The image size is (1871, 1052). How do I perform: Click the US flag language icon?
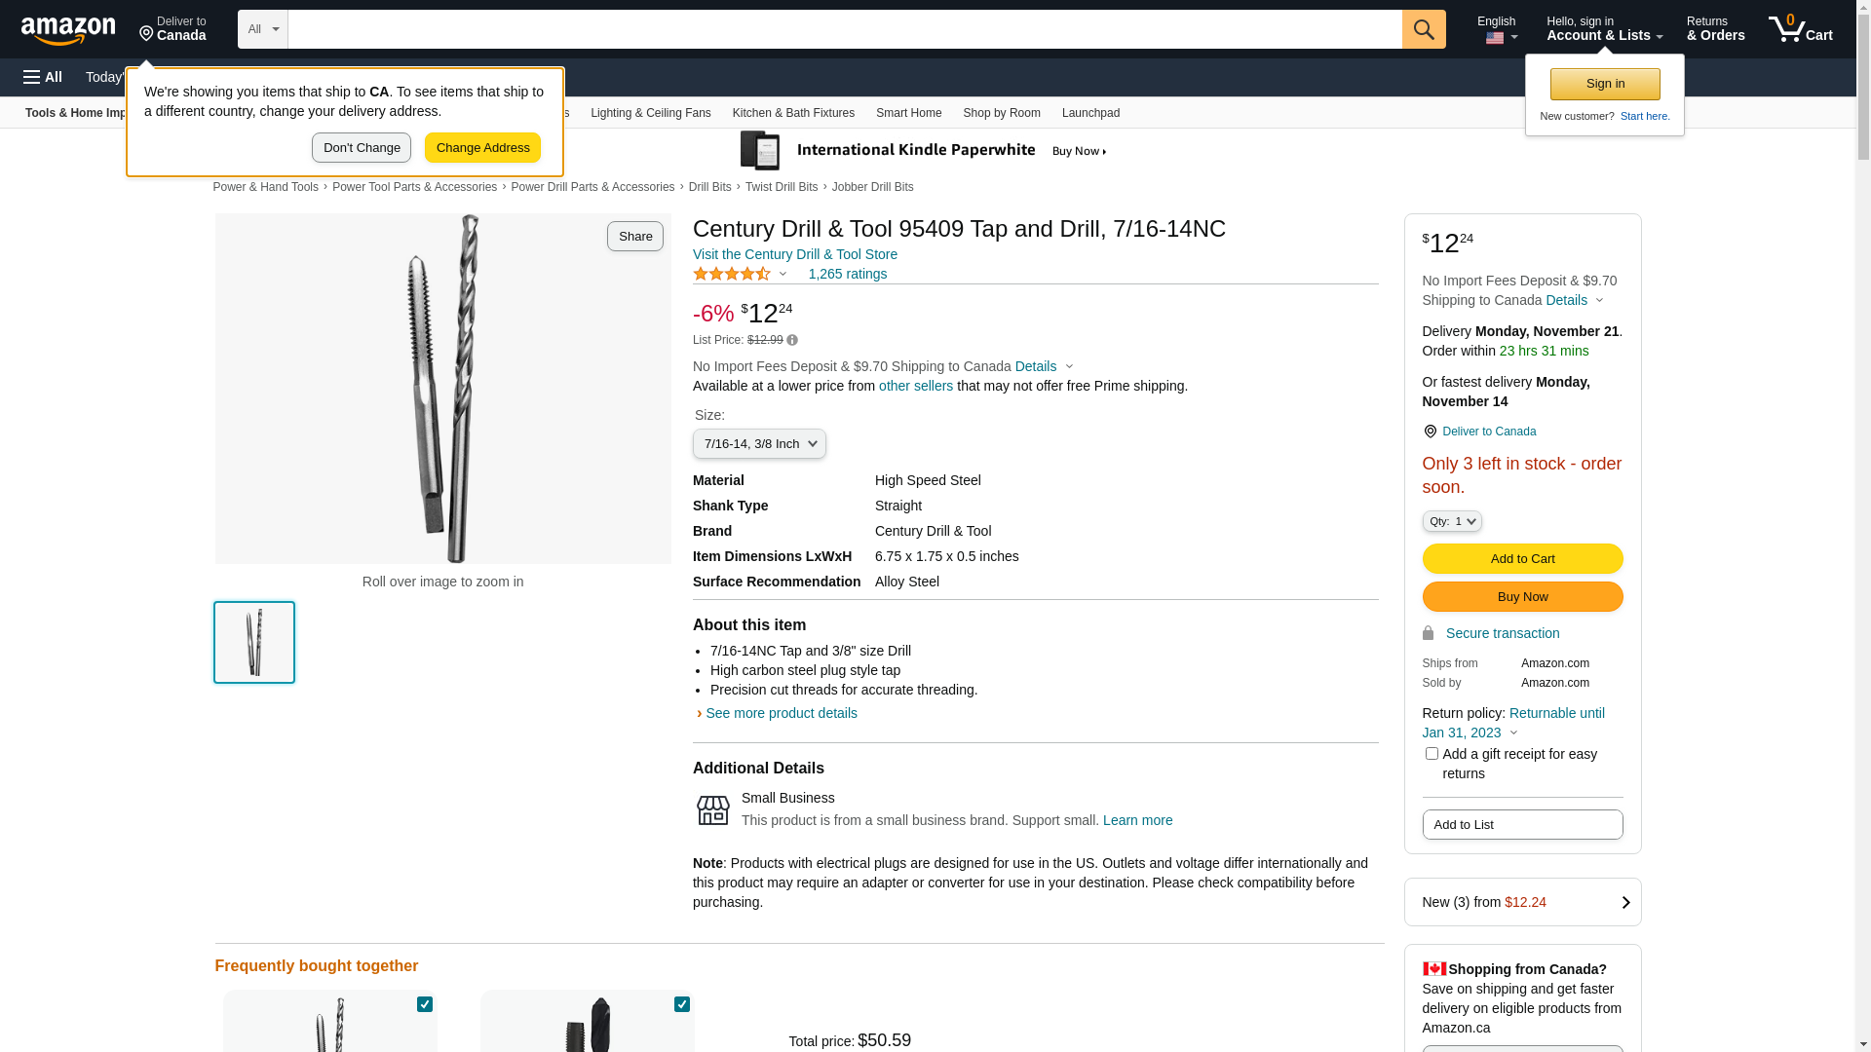coord(1495,38)
